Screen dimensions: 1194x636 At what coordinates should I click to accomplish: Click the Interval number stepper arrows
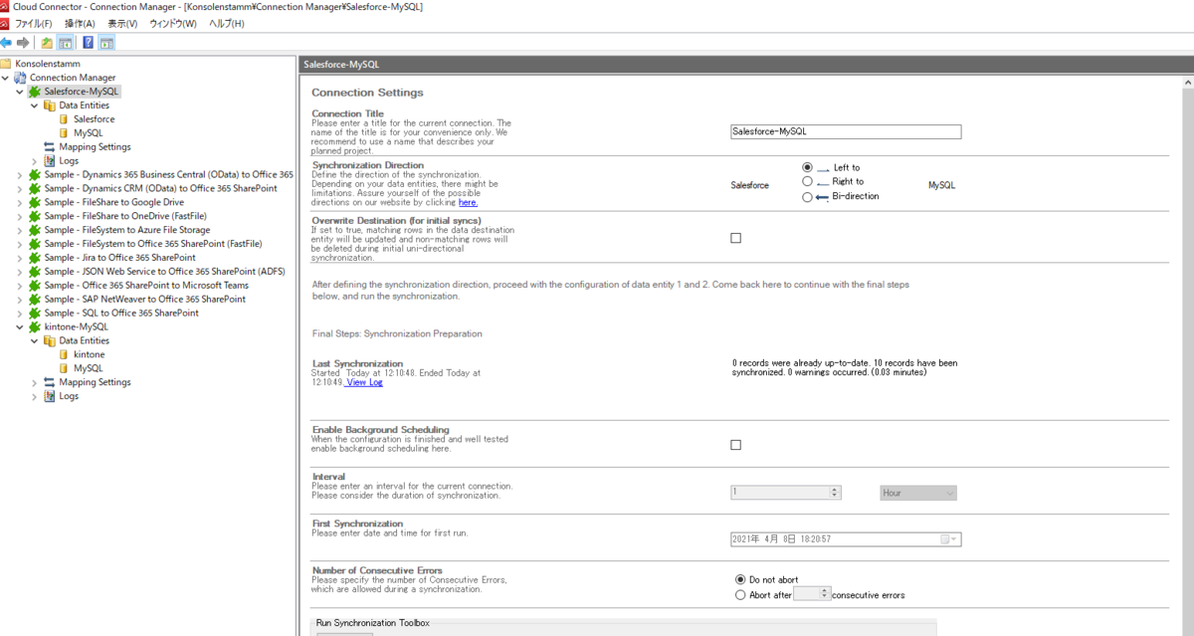[835, 493]
